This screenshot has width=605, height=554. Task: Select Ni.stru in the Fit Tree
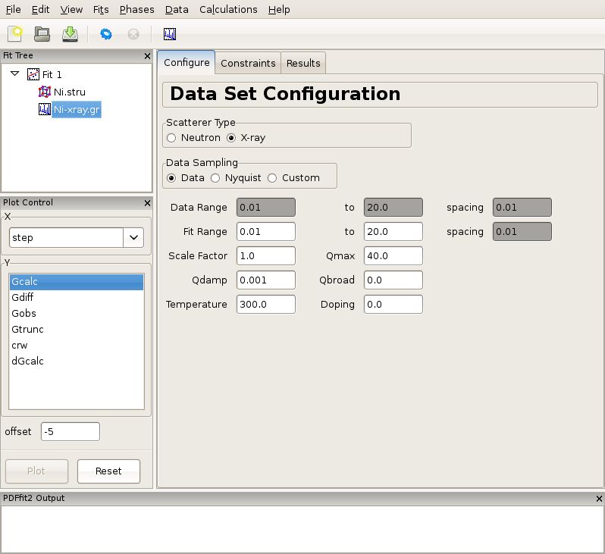coord(70,92)
